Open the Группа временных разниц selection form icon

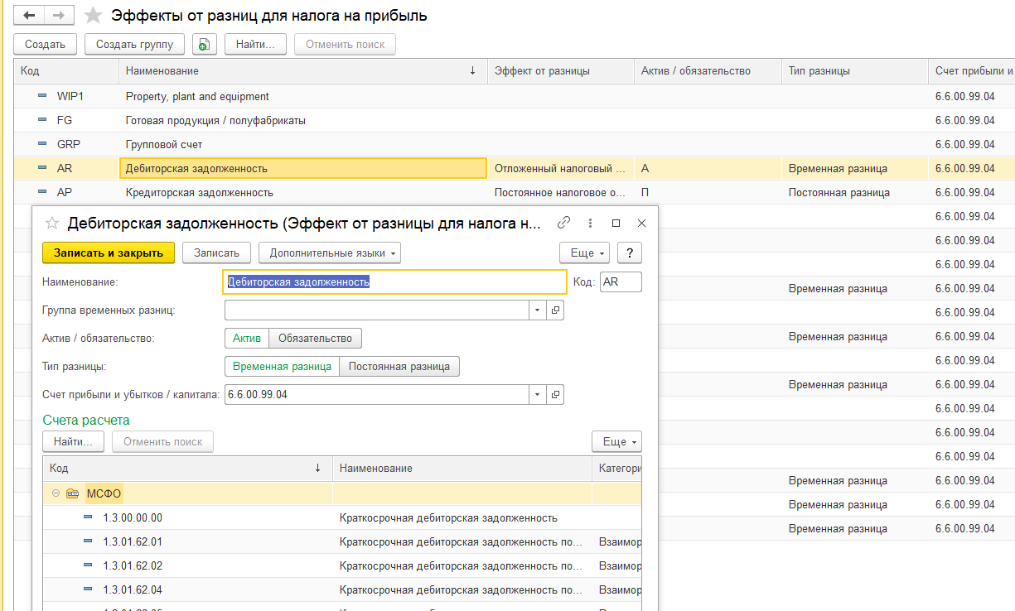[x=555, y=310]
